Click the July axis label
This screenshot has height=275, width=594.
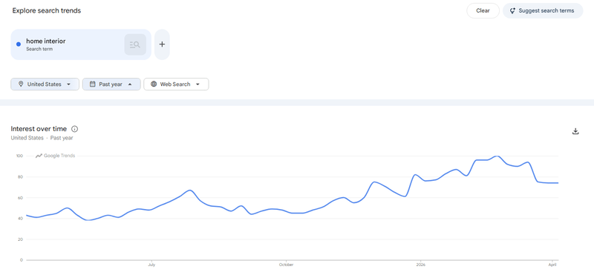(151, 265)
